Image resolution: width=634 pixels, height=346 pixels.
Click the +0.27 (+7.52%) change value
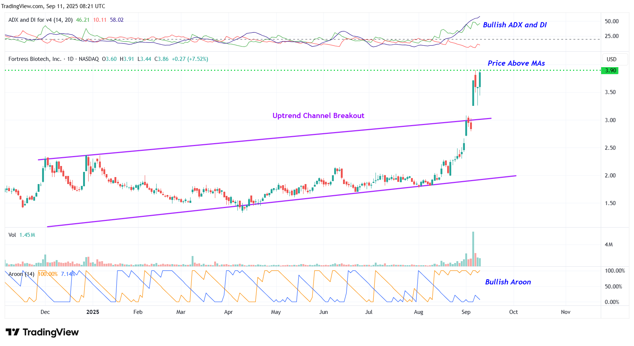click(190, 59)
